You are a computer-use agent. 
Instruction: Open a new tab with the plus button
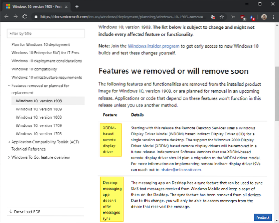77,6
